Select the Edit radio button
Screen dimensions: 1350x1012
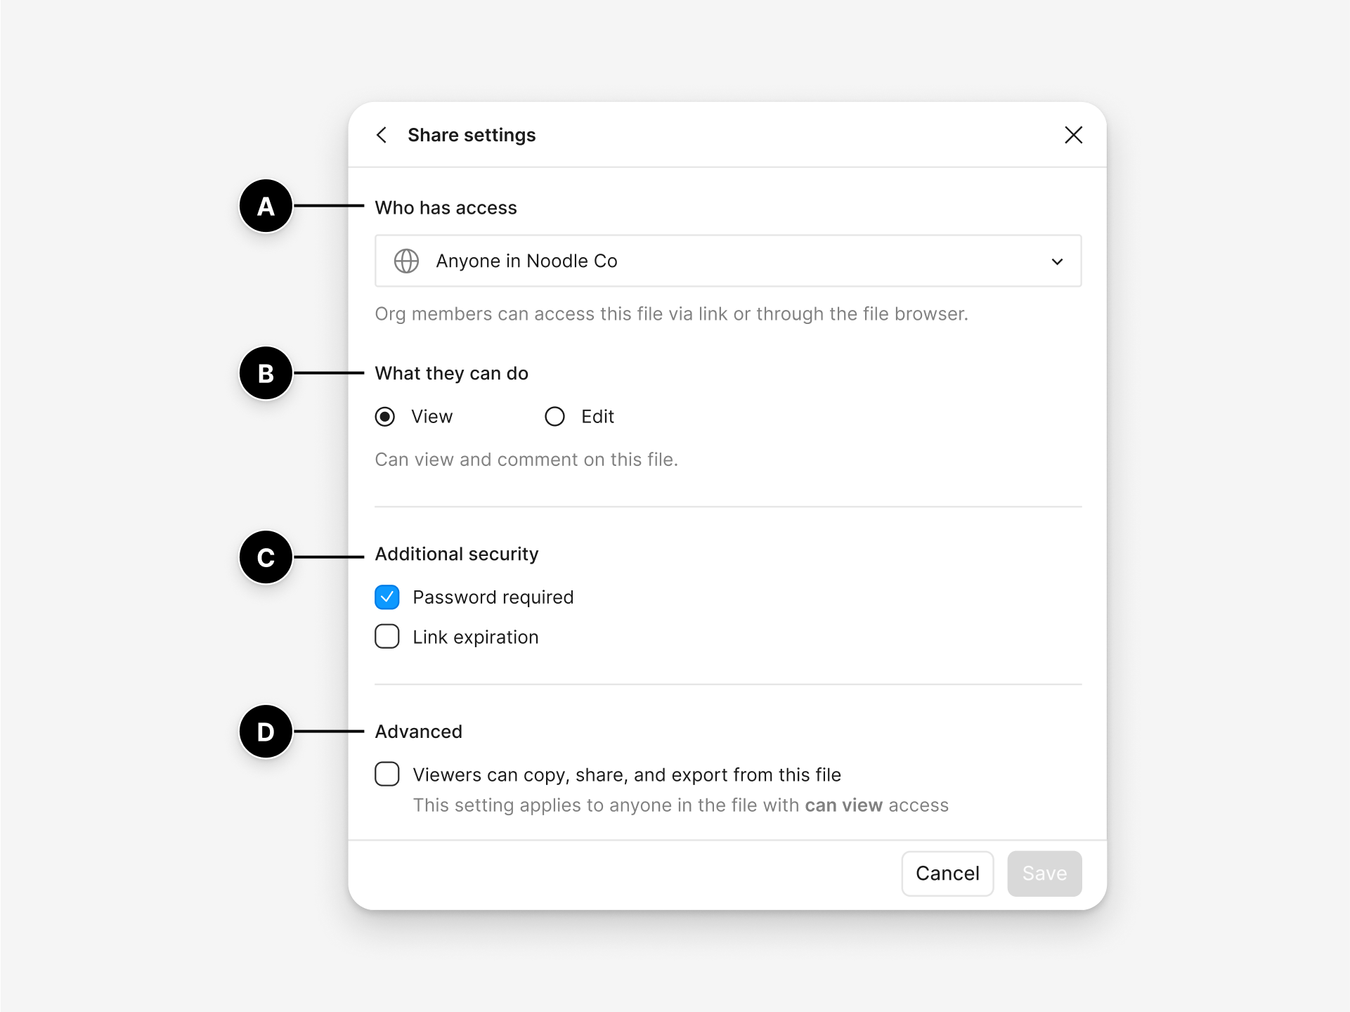pyautogui.click(x=554, y=417)
